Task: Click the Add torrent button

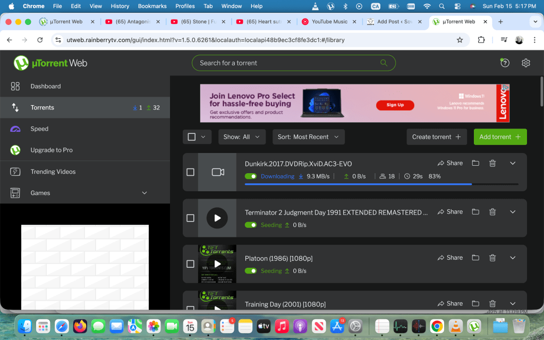Action: click(x=500, y=137)
